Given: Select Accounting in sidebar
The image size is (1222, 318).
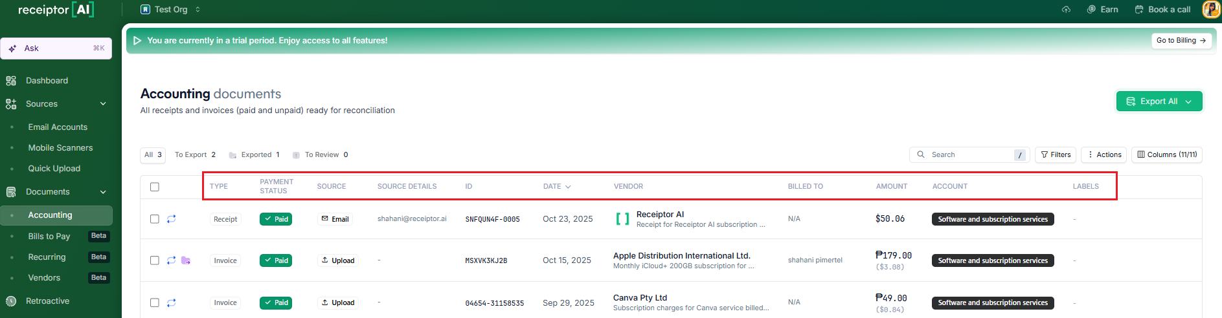Looking at the screenshot, I should pos(56,215).
